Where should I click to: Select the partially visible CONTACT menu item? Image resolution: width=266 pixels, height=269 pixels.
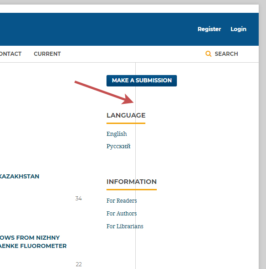(11, 54)
